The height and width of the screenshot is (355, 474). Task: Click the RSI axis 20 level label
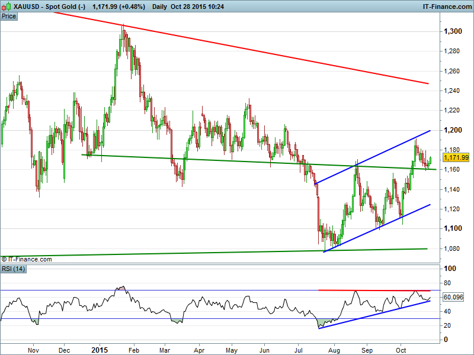pyautogui.click(x=449, y=325)
